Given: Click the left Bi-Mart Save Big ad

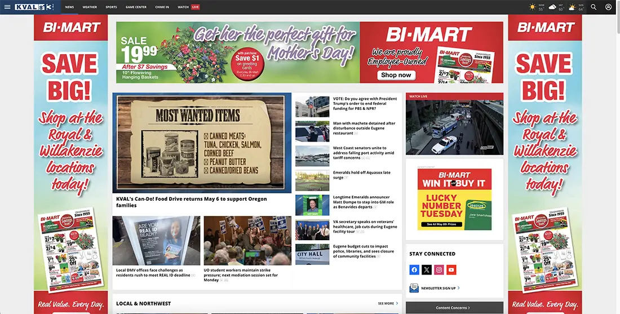Looking at the screenshot, I should coord(71,164).
